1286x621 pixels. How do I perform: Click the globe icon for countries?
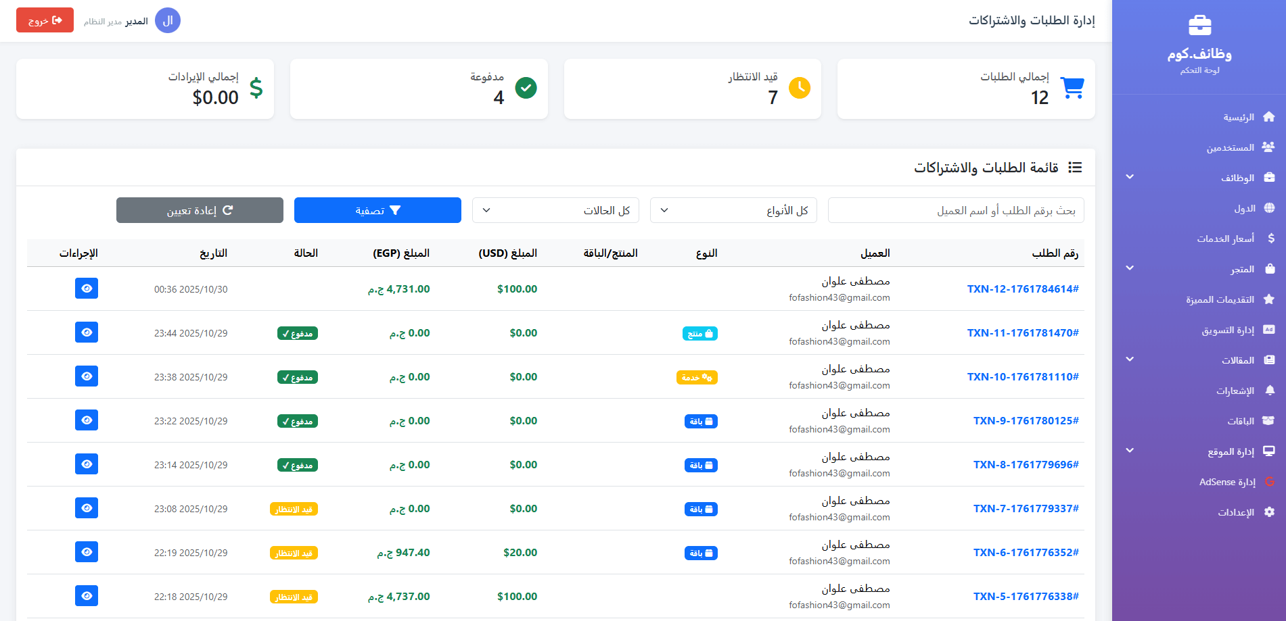tap(1269, 208)
